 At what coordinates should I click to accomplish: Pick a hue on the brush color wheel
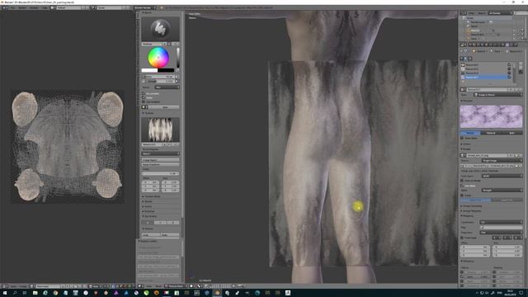pos(158,57)
